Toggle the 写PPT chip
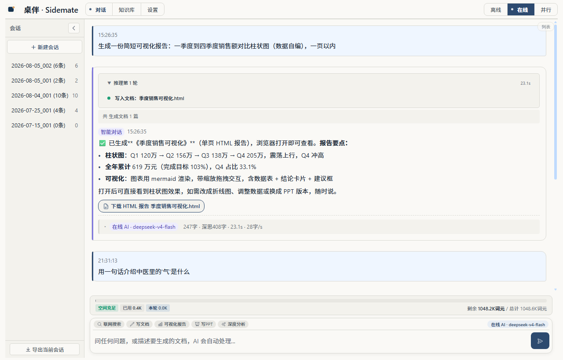Image resolution: width=563 pixels, height=360 pixels. [203, 324]
